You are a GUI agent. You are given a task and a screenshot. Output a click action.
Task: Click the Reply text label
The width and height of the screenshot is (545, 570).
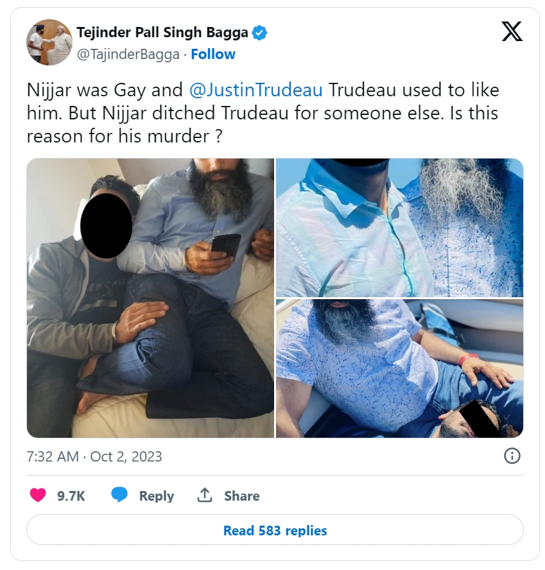(x=157, y=496)
